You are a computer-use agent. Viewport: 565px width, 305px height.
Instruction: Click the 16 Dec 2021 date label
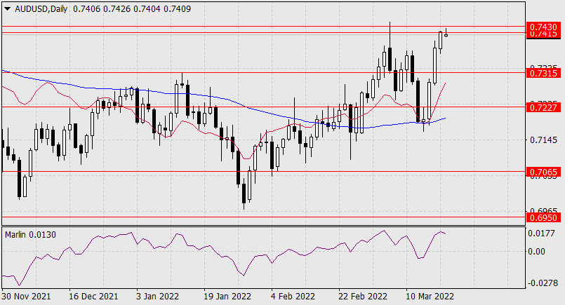[93, 297]
